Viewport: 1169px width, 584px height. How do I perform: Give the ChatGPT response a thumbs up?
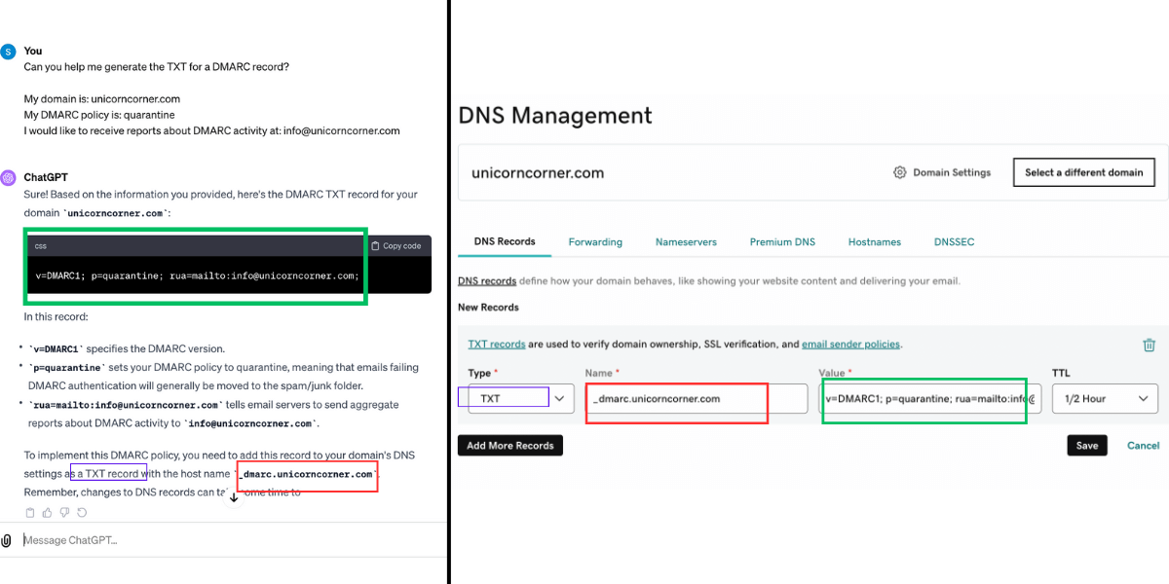pyautogui.click(x=48, y=513)
